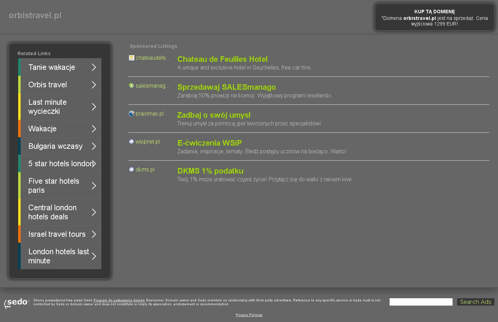Select Bułgaria wczasy from related links

(x=55, y=146)
